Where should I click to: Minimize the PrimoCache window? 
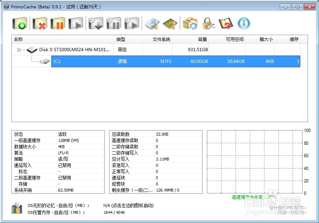[285, 7]
